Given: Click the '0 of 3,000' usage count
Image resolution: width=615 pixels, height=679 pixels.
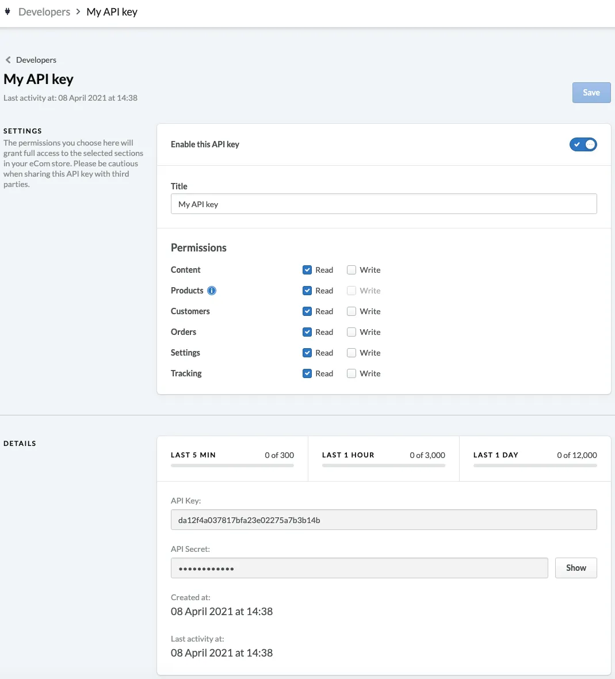Looking at the screenshot, I should [427, 455].
